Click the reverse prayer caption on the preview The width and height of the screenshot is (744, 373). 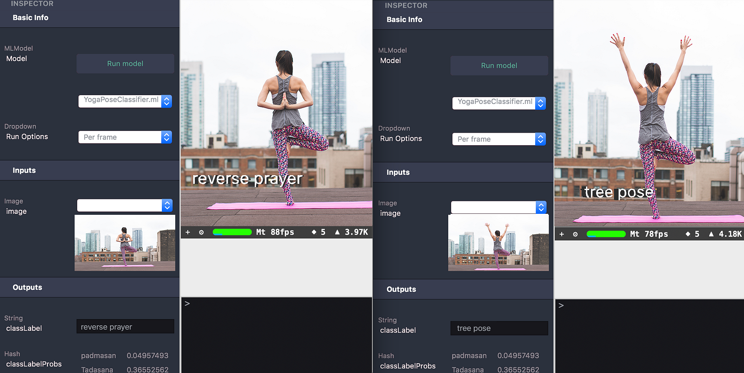[247, 179]
